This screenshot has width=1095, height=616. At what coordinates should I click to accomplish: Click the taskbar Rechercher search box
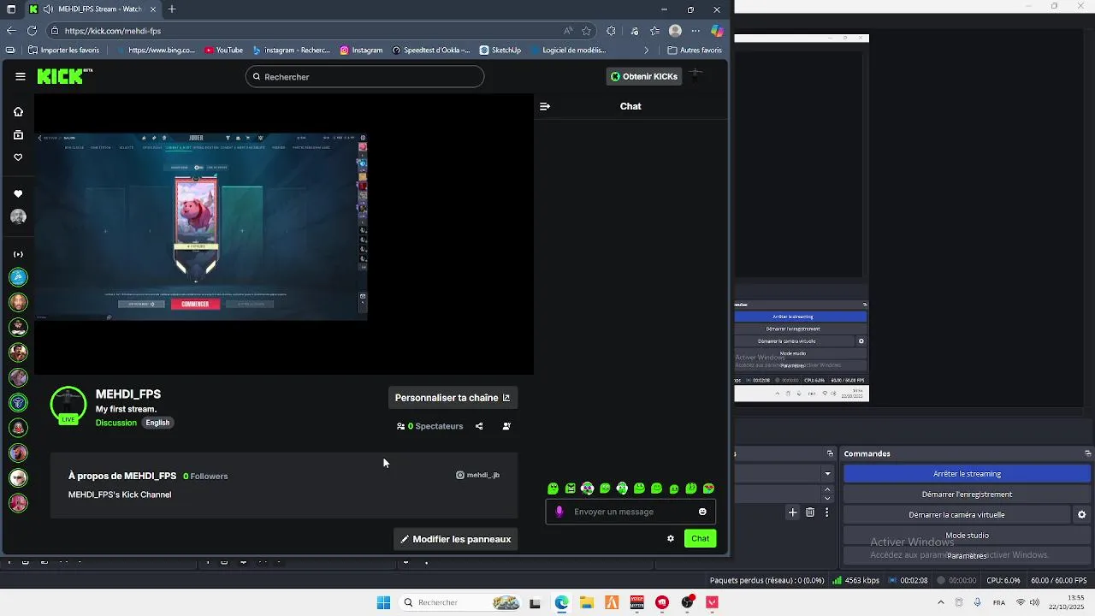[x=460, y=603]
